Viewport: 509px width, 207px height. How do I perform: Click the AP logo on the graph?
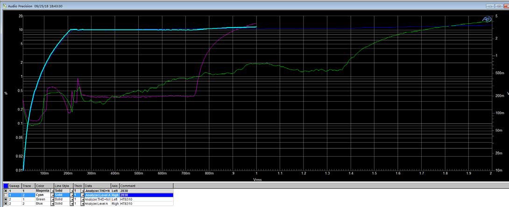(486, 19)
